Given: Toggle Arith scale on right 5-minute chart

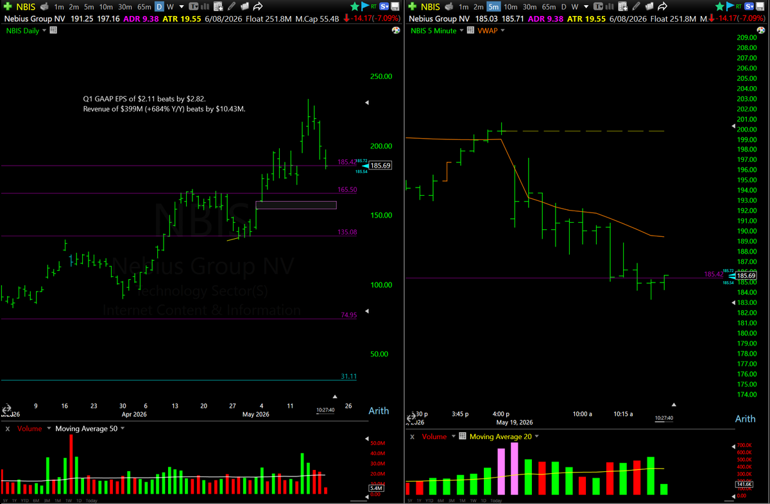Looking at the screenshot, I should [x=745, y=419].
